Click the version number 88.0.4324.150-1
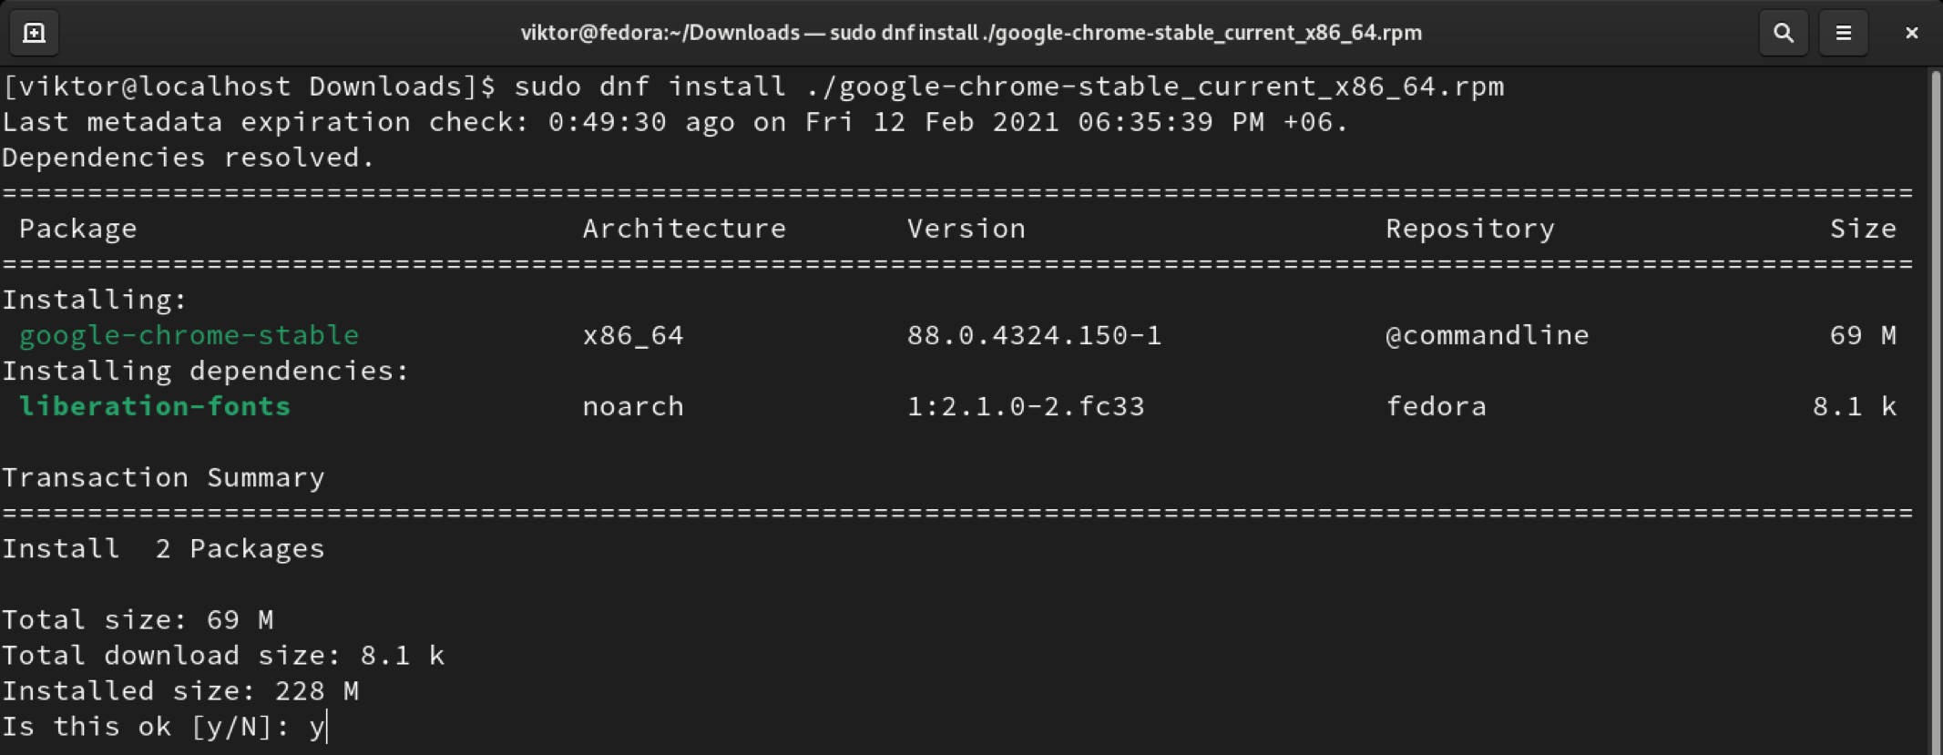The height and width of the screenshot is (755, 1943). tap(1034, 335)
